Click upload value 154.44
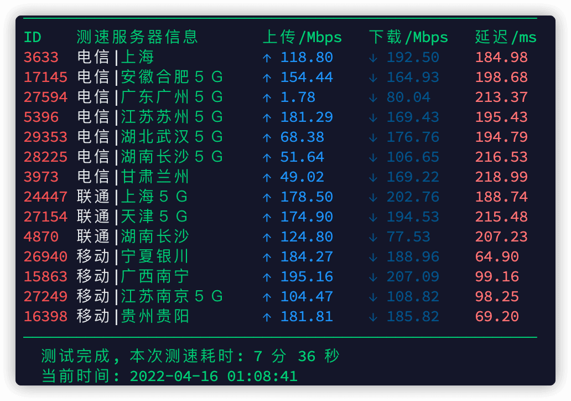 click(x=307, y=78)
